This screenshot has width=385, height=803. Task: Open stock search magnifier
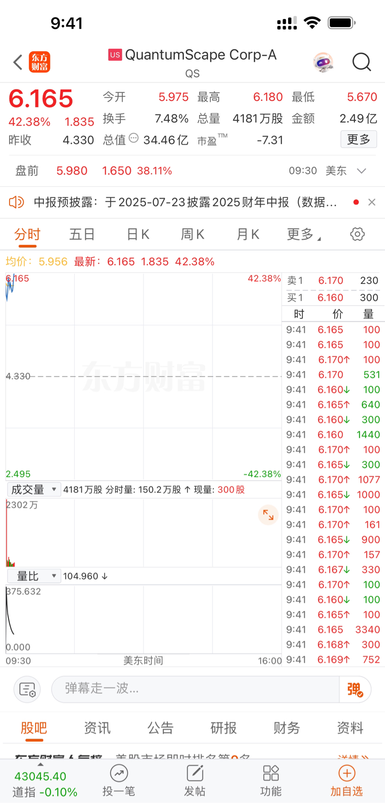pyautogui.click(x=361, y=62)
